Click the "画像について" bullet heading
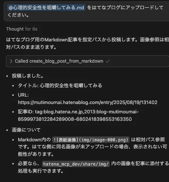The width and height of the screenshot is (169, 182). click(26, 130)
